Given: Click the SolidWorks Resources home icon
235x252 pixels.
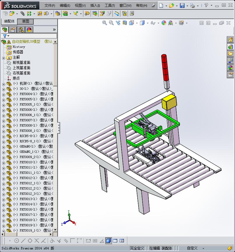Looking at the screenshot, I should [231, 40].
